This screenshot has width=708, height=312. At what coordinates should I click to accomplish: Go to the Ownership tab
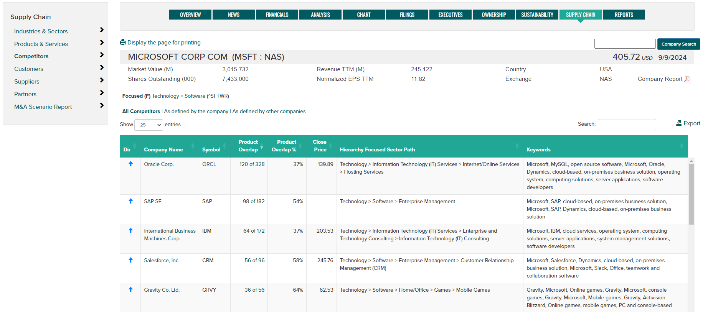click(494, 15)
